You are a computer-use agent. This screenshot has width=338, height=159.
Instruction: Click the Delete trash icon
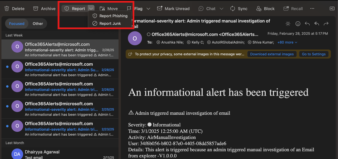coord(7,8)
